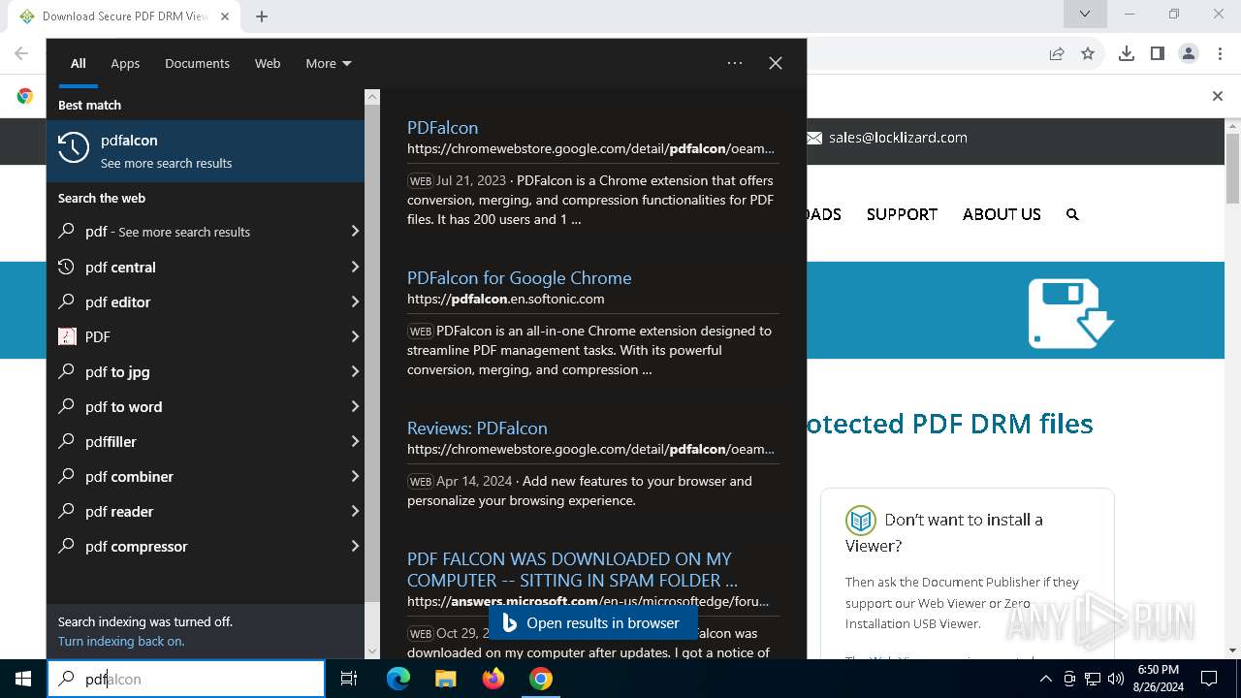
Task: Open Windows Start menu
Action: point(23,679)
